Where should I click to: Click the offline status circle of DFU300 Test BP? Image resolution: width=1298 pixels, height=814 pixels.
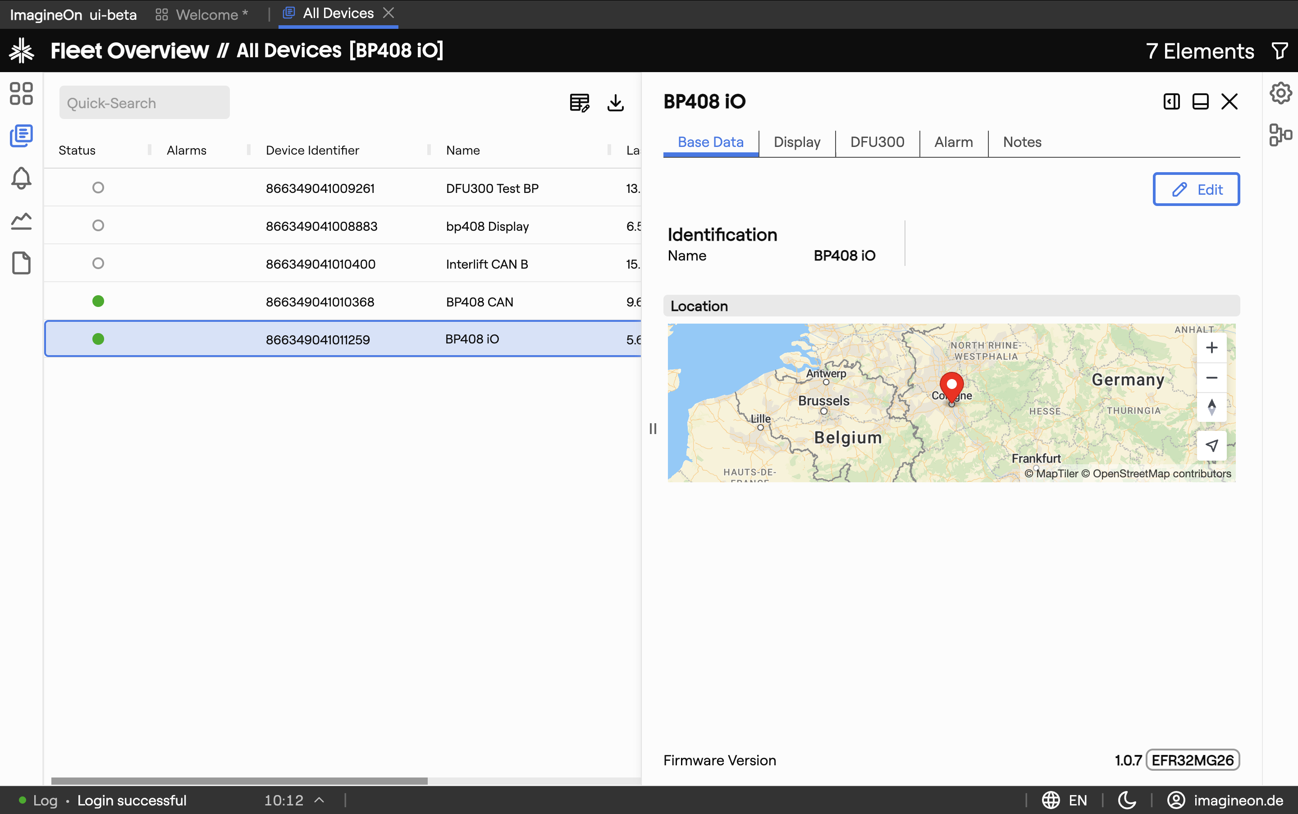click(98, 187)
